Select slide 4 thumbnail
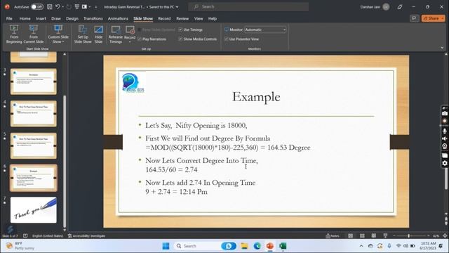 [34, 114]
